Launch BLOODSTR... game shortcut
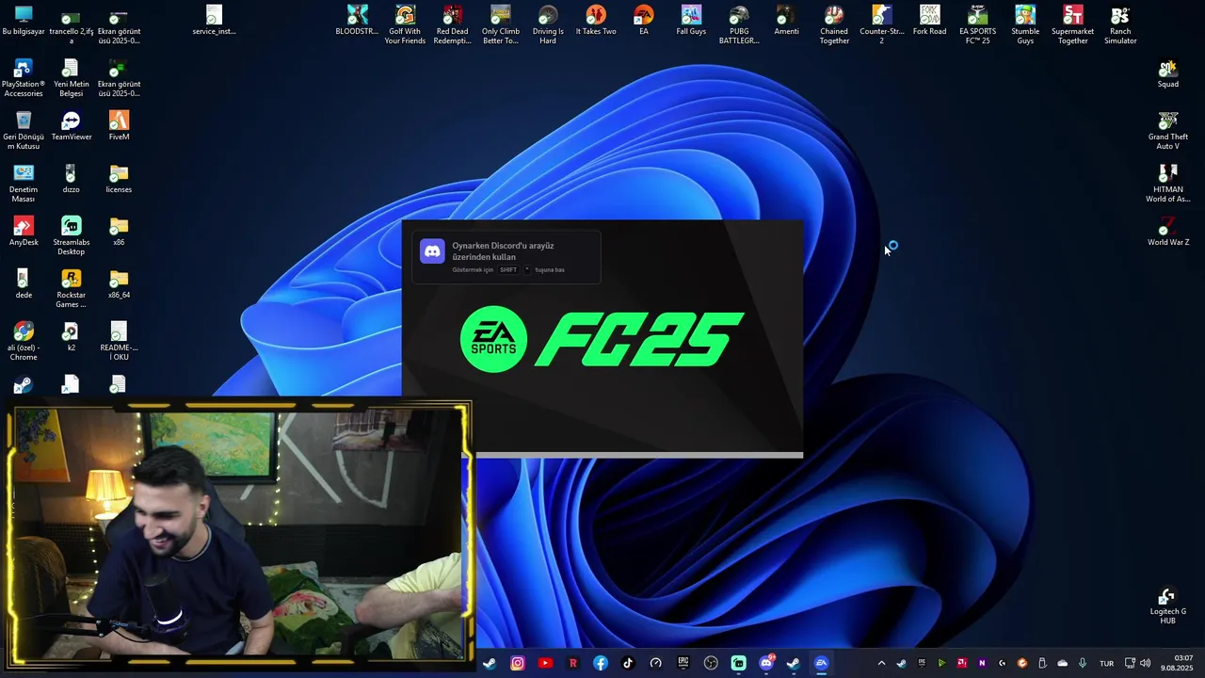The width and height of the screenshot is (1205, 678). [357, 21]
